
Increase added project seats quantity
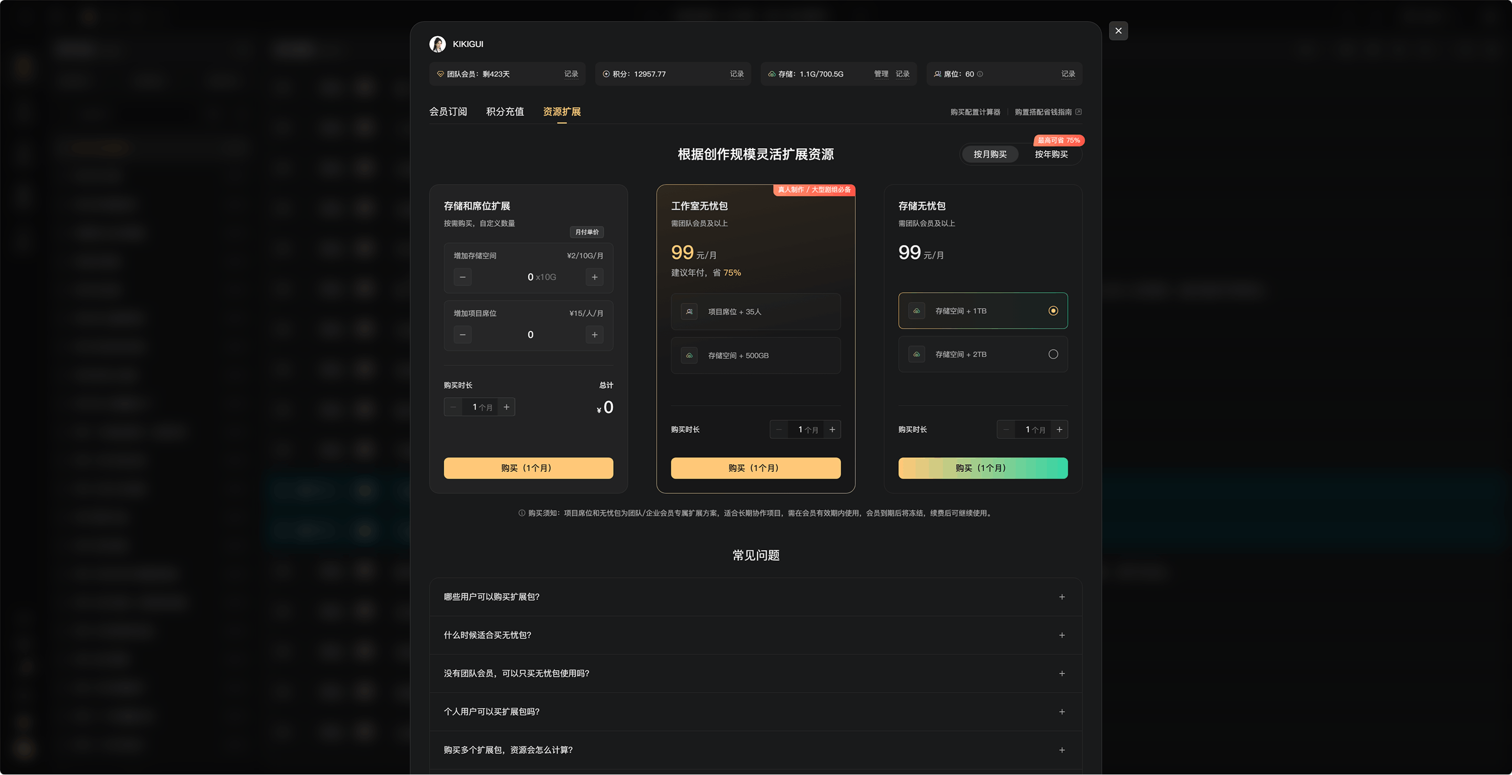[x=595, y=334]
